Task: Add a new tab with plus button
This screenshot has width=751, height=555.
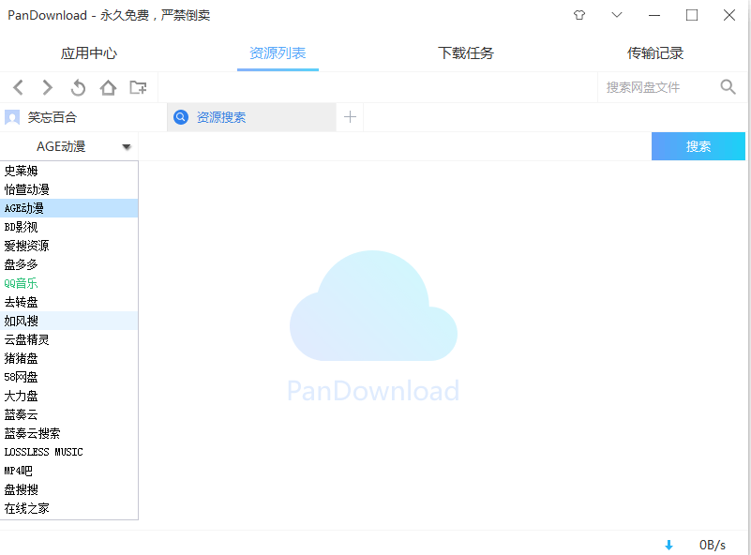Action: [350, 117]
